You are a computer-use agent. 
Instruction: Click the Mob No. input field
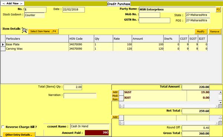point(149,15)
